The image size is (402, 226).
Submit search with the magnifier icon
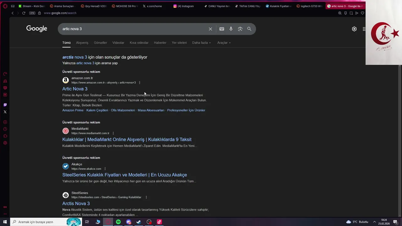[x=249, y=29]
